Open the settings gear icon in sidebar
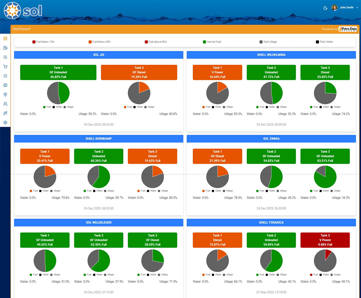 click(5, 122)
